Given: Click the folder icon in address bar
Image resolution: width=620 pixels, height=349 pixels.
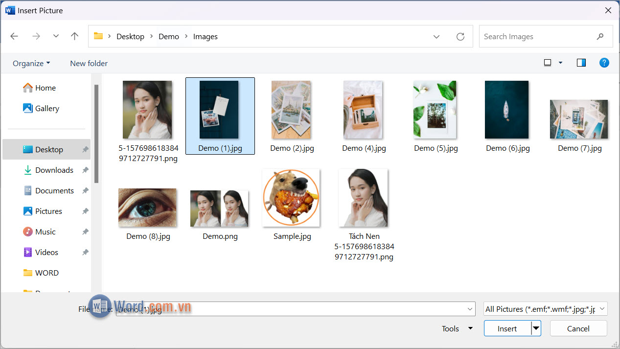Looking at the screenshot, I should pos(98,36).
